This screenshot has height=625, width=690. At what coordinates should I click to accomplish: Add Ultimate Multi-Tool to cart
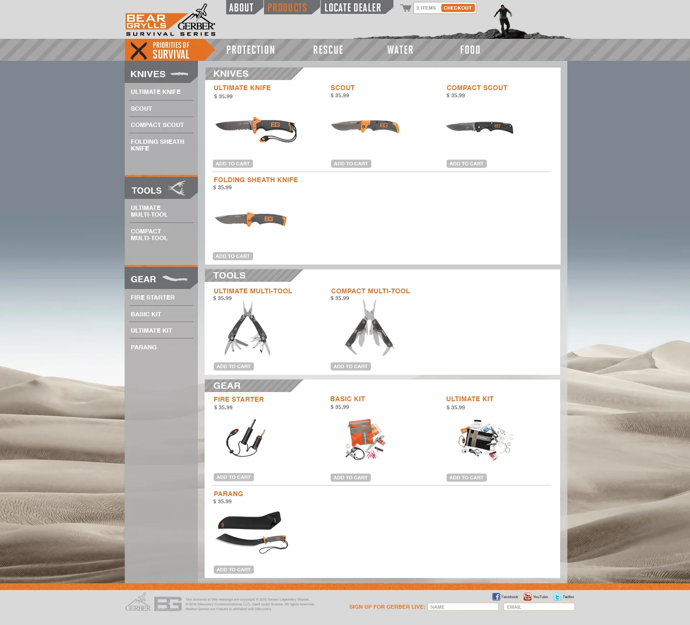click(234, 367)
